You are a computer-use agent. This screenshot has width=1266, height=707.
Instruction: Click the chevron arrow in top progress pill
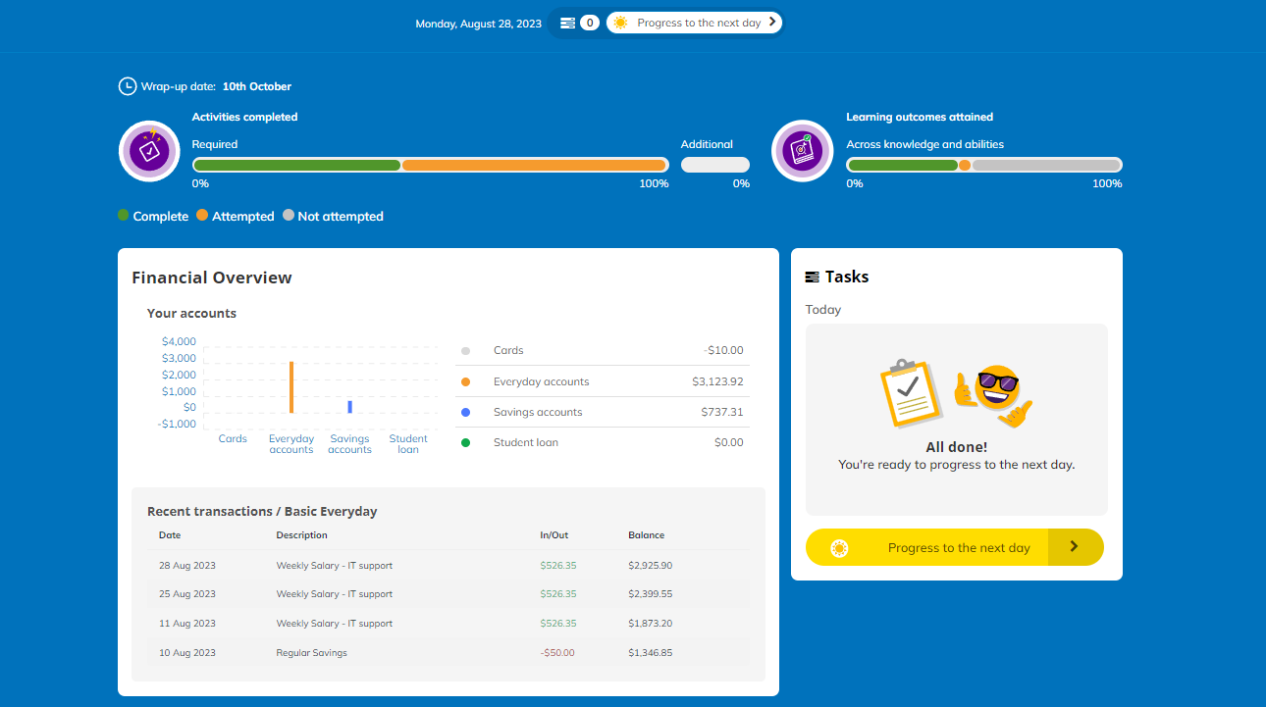(x=772, y=22)
